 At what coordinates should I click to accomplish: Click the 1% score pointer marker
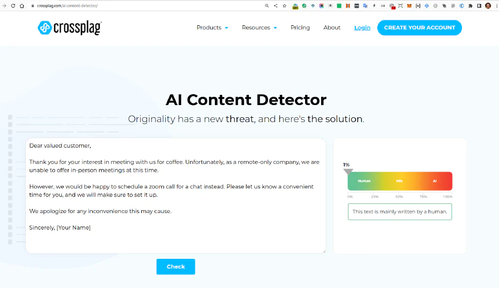(x=348, y=172)
